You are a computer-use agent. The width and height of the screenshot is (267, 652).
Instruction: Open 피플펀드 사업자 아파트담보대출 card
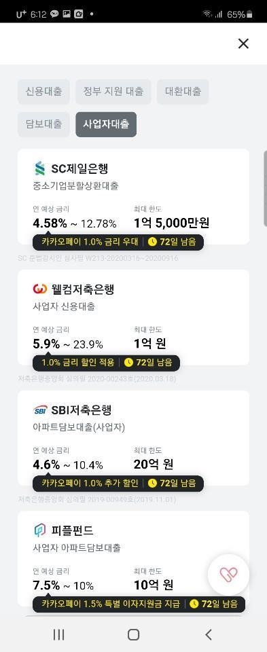pyautogui.click(x=133, y=558)
